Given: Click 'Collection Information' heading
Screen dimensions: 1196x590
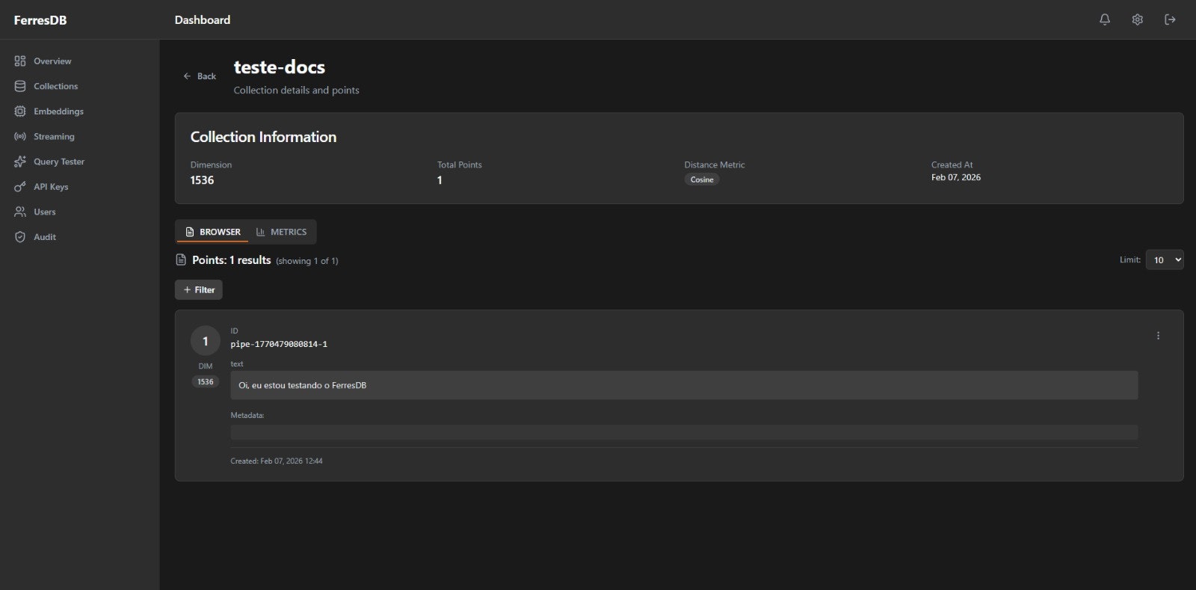Looking at the screenshot, I should point(263,137).
